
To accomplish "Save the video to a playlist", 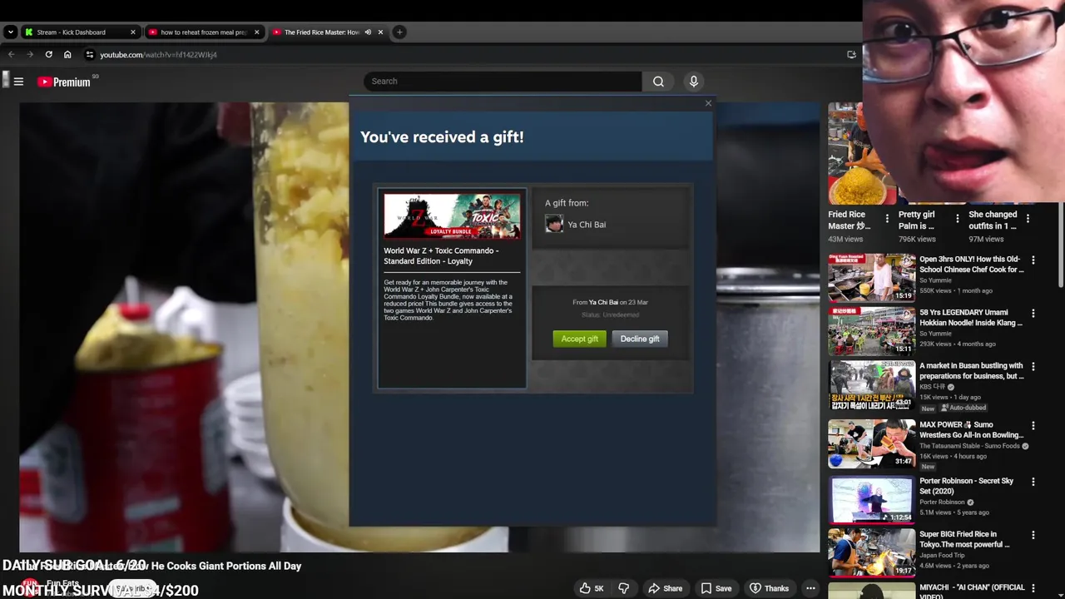I will [716, 588].
